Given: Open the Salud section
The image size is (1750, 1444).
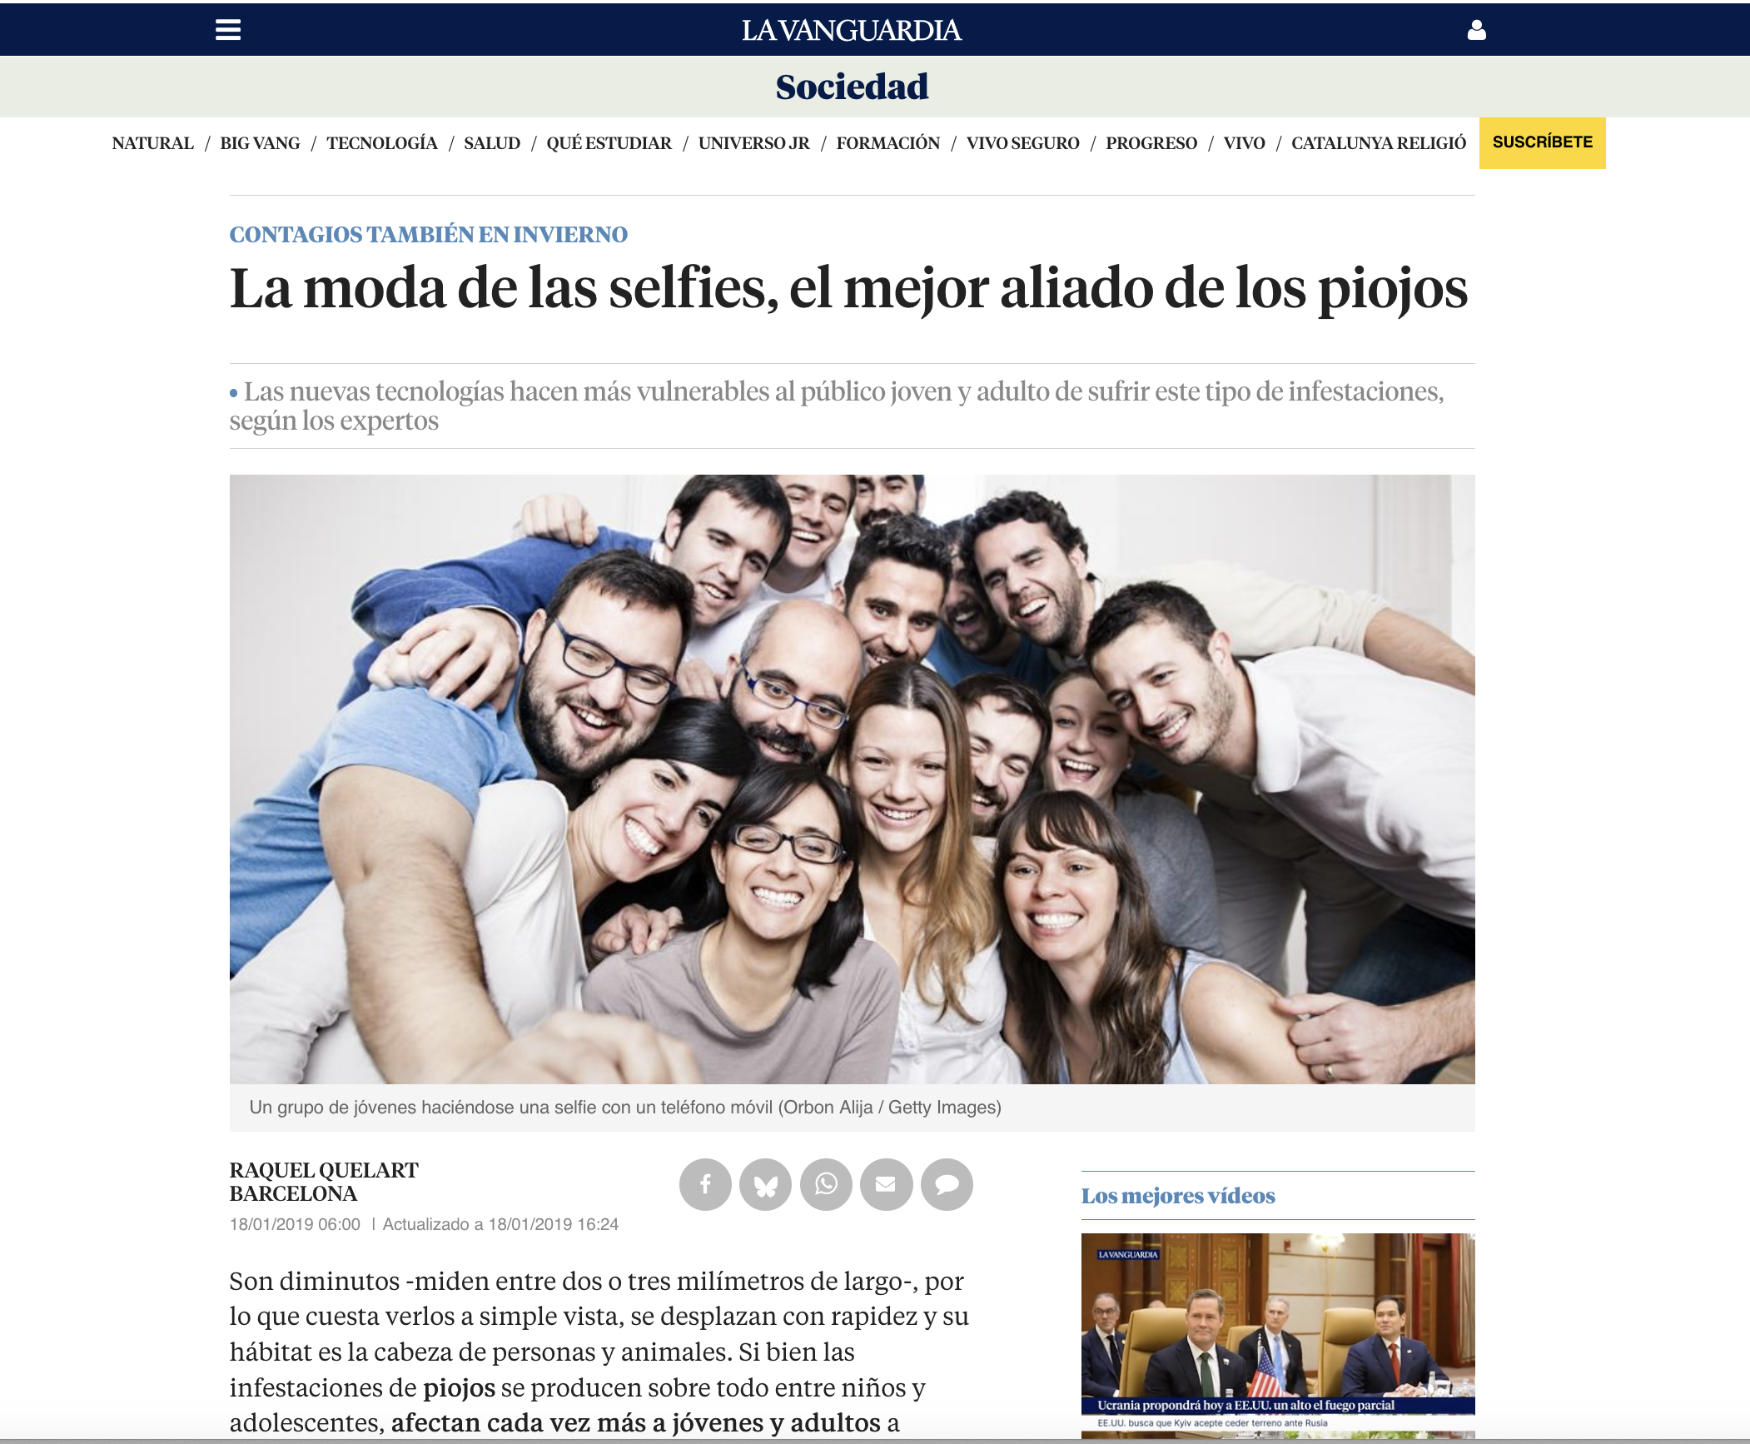Looking at the screenshot, I should click(492, 143).
